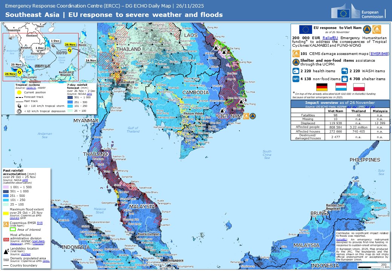Click the Singapore label on the main map
Screen dimensions: 392x271
pyautogui.click(x=176, y=260)
